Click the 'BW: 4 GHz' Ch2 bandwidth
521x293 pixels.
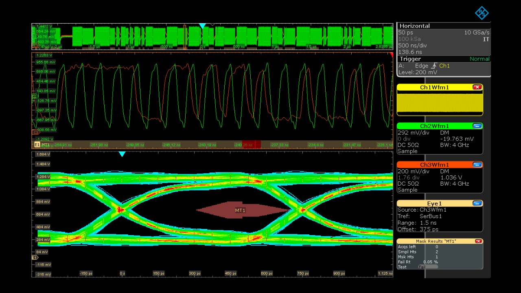click(455, 145)
